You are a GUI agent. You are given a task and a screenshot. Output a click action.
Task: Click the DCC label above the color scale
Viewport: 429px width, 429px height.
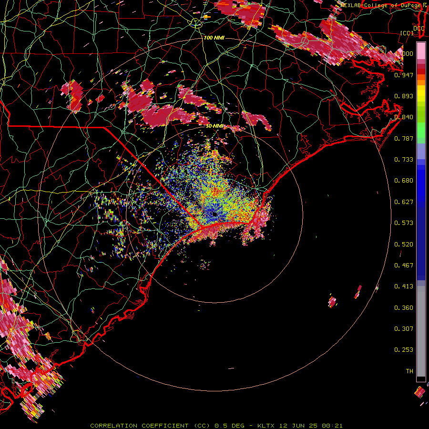[419, 28]
